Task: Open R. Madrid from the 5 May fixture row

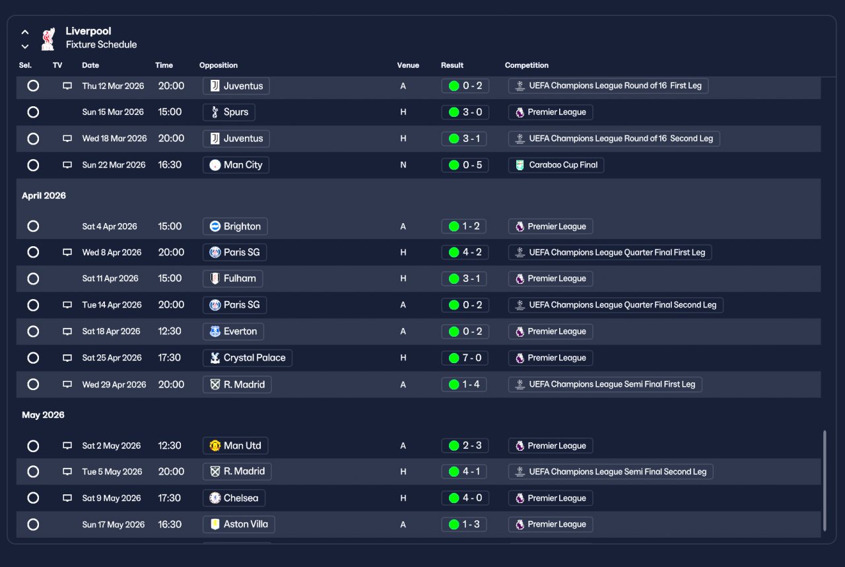Action: pos(237,471)
